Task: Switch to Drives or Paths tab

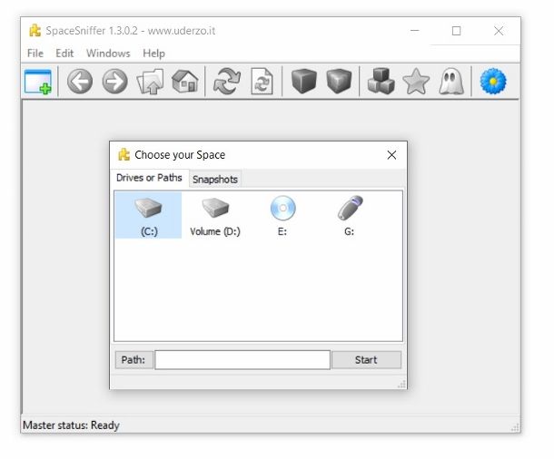Action: click(149, 178)
